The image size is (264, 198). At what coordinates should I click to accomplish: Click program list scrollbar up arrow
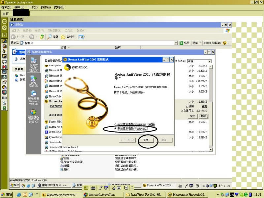coord(211,67)
